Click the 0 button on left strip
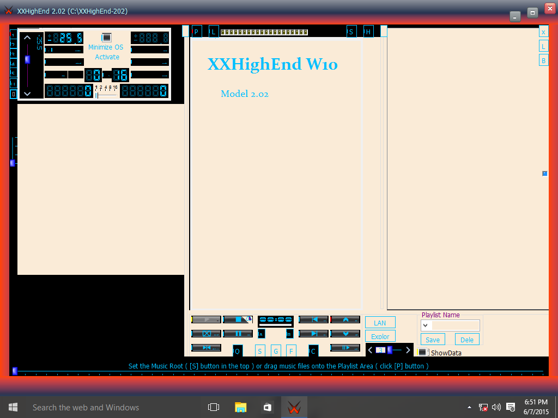This screenshot has height=418, width=558. (13, 94)
